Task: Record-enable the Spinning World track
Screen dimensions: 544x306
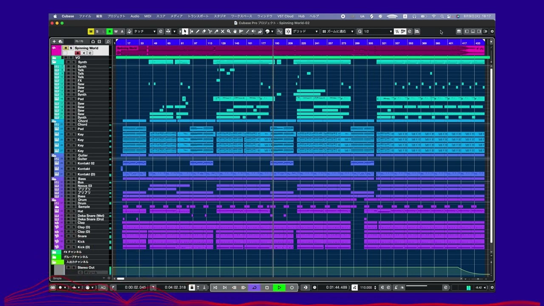Action: pos(78,53)
